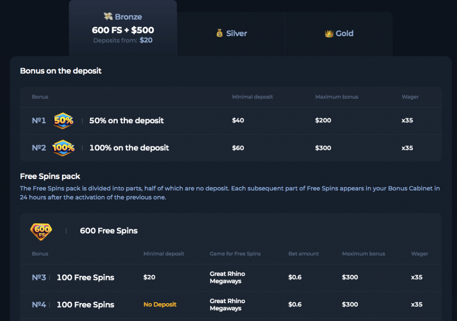Click the Gold crown icon

(329, 33)
